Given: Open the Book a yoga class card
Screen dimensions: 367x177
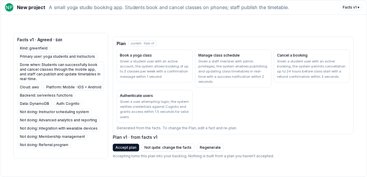Looking at the screenshot, I should [154, 66].
